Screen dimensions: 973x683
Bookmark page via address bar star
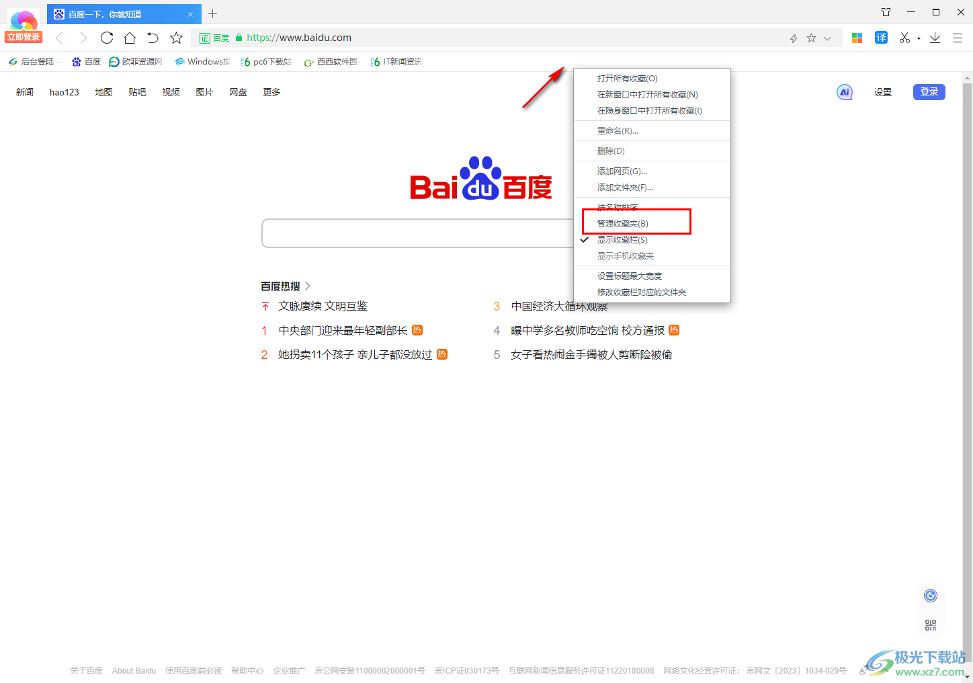point(811,38)
